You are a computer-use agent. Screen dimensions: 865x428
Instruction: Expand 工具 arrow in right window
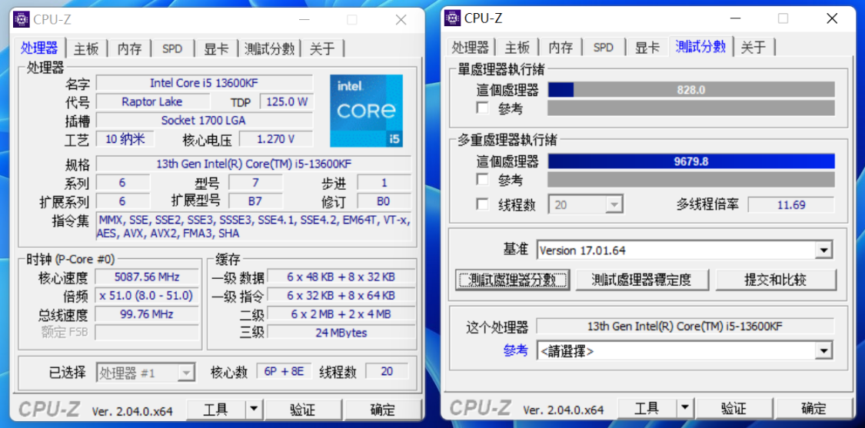coord(684,409)
